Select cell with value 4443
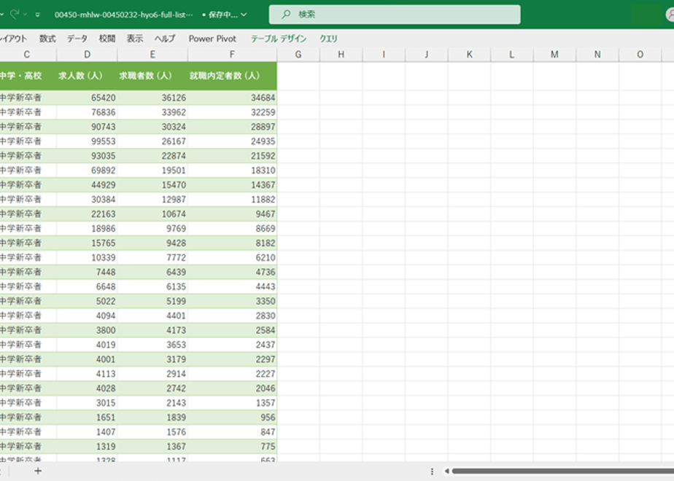 pyautogui.click(x=232, y=287)
